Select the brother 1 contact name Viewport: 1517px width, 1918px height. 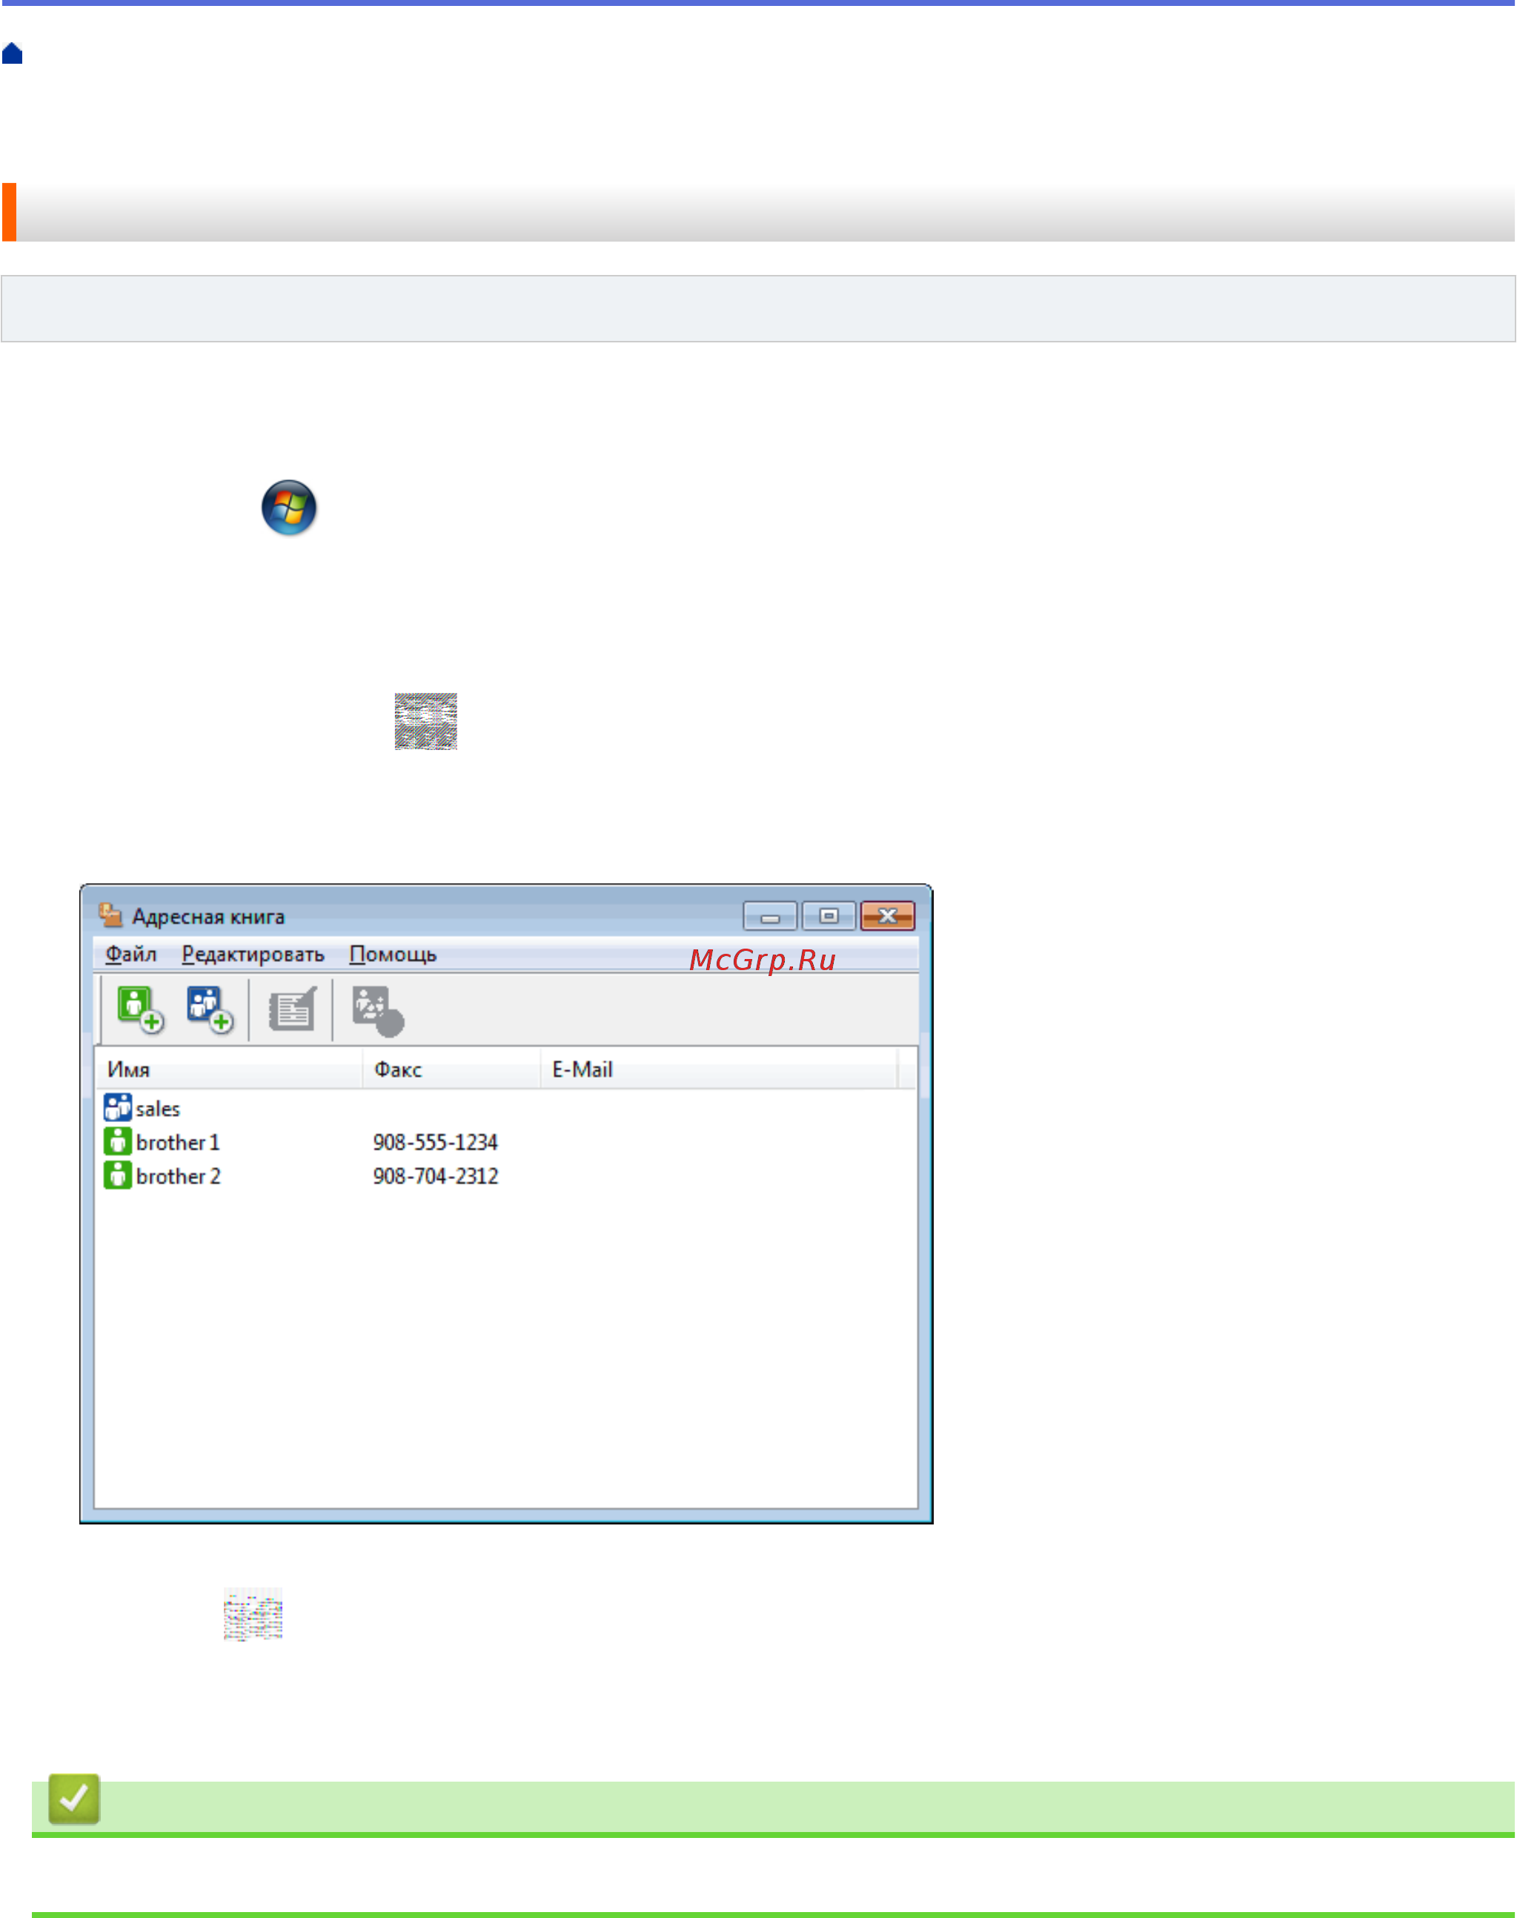tap(178, 1142)
